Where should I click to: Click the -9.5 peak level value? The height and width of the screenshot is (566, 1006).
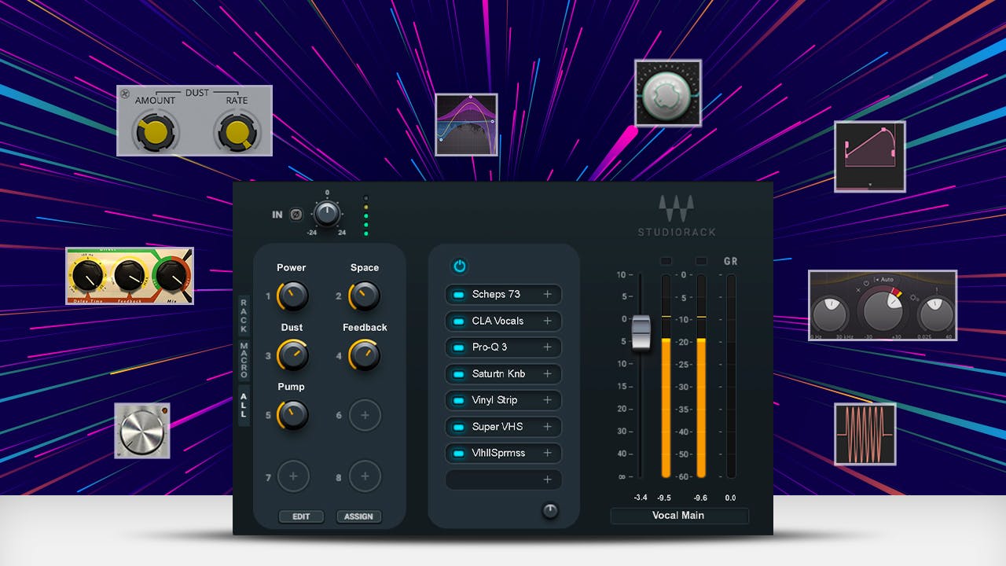[665, 498]
